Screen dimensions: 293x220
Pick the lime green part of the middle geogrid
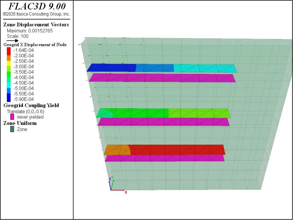pyautogui.click(x=199, y=113)
